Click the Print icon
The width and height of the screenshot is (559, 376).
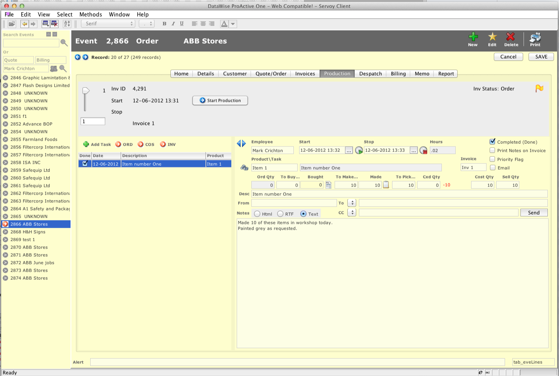point(535,37)
